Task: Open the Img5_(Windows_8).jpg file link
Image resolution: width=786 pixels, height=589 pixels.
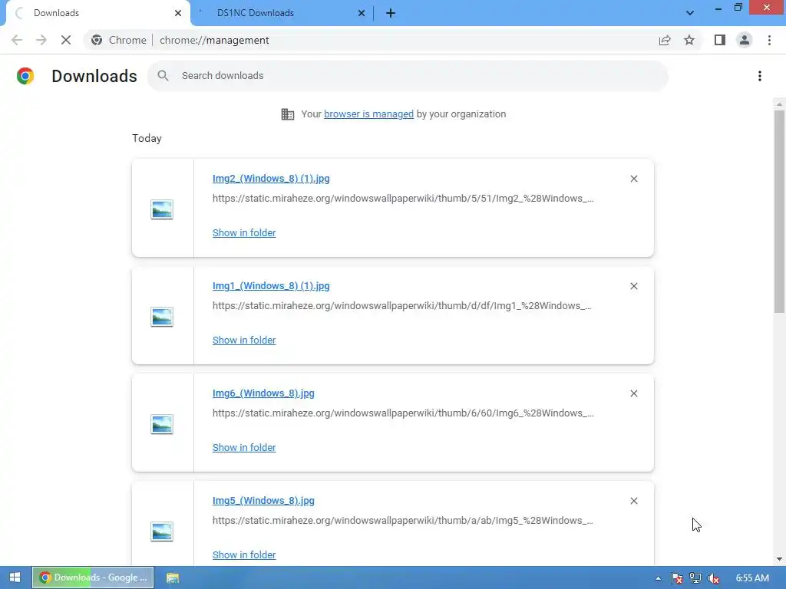Action: 264,501
